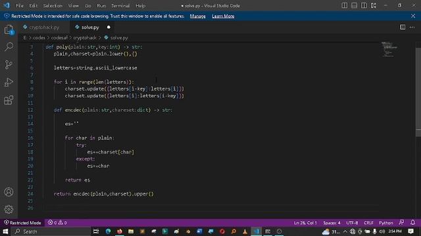Click the unsaved dot on solve.py tab

click(109, 27)
